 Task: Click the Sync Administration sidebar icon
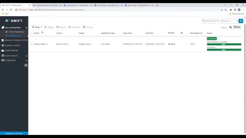pos(3,28)
